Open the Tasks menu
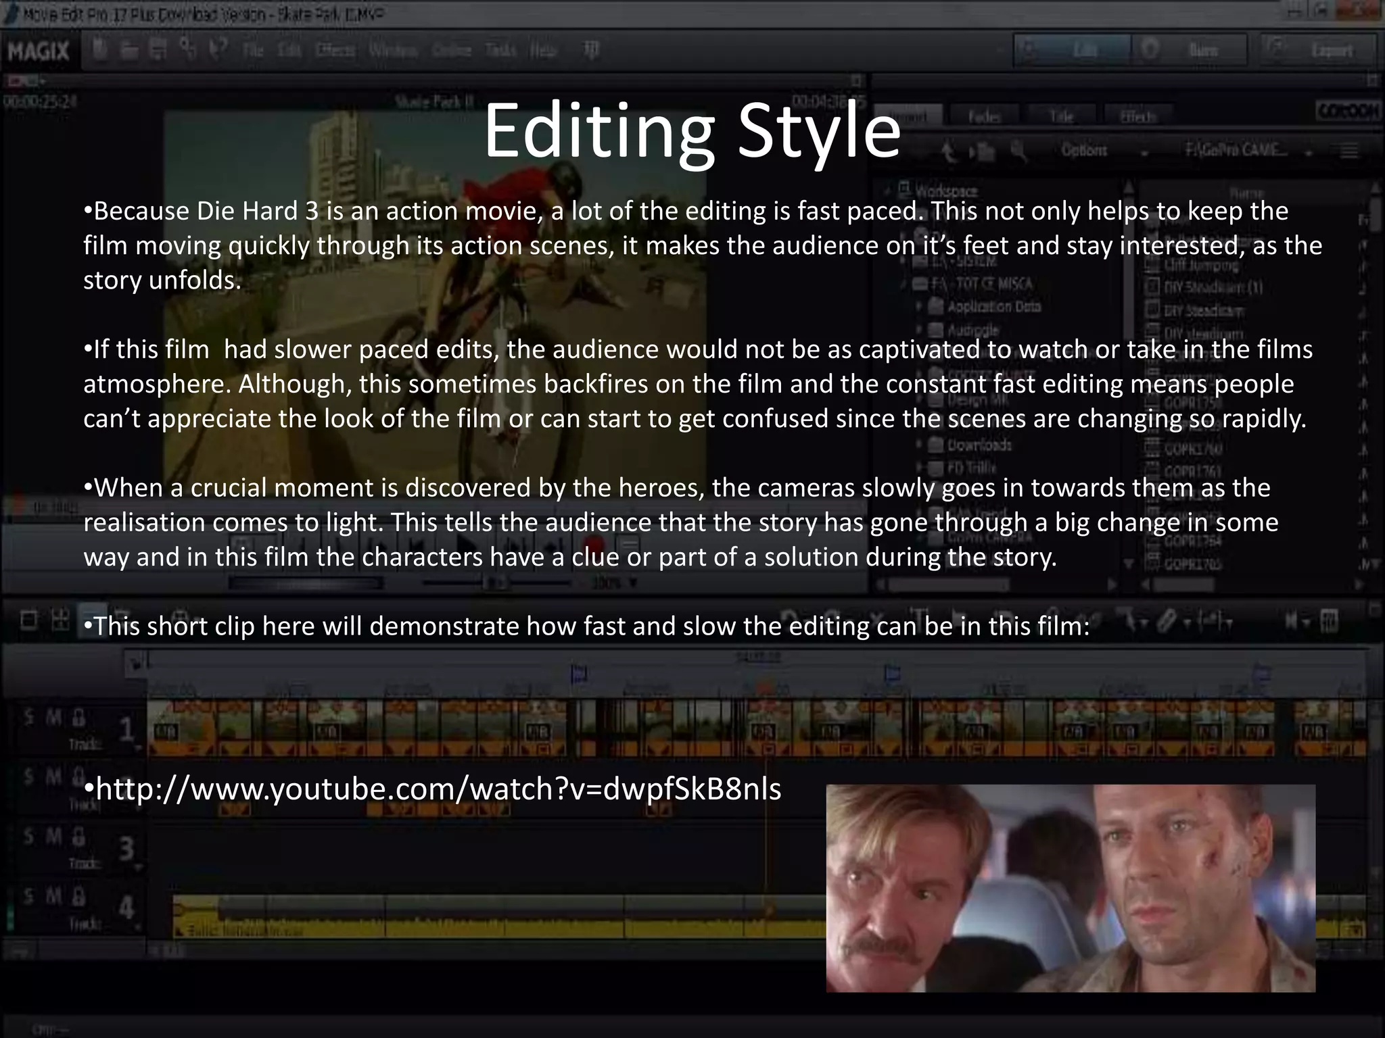 [x=500, y=51]
